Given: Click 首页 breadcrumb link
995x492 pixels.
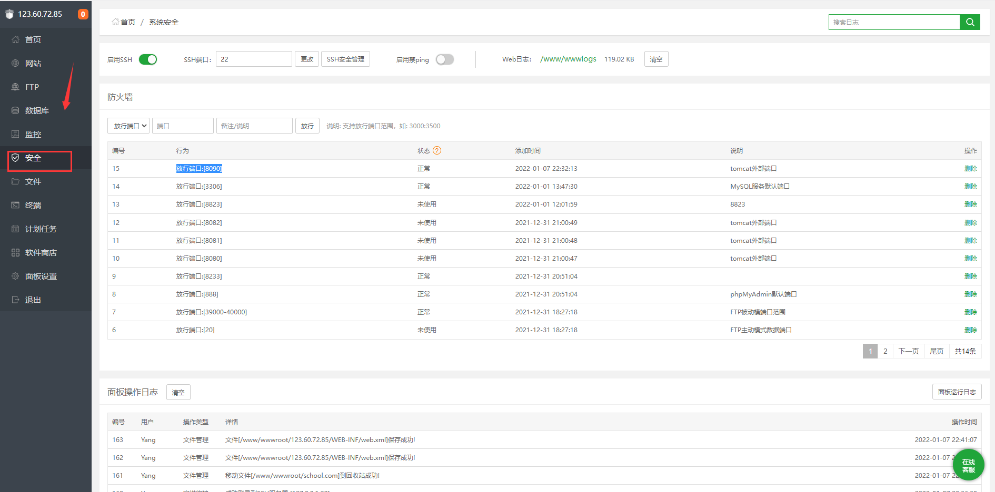Looking at the screenshot, I should (128, 22).
